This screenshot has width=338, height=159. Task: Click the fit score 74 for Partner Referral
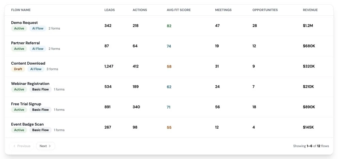coord(169,46)
